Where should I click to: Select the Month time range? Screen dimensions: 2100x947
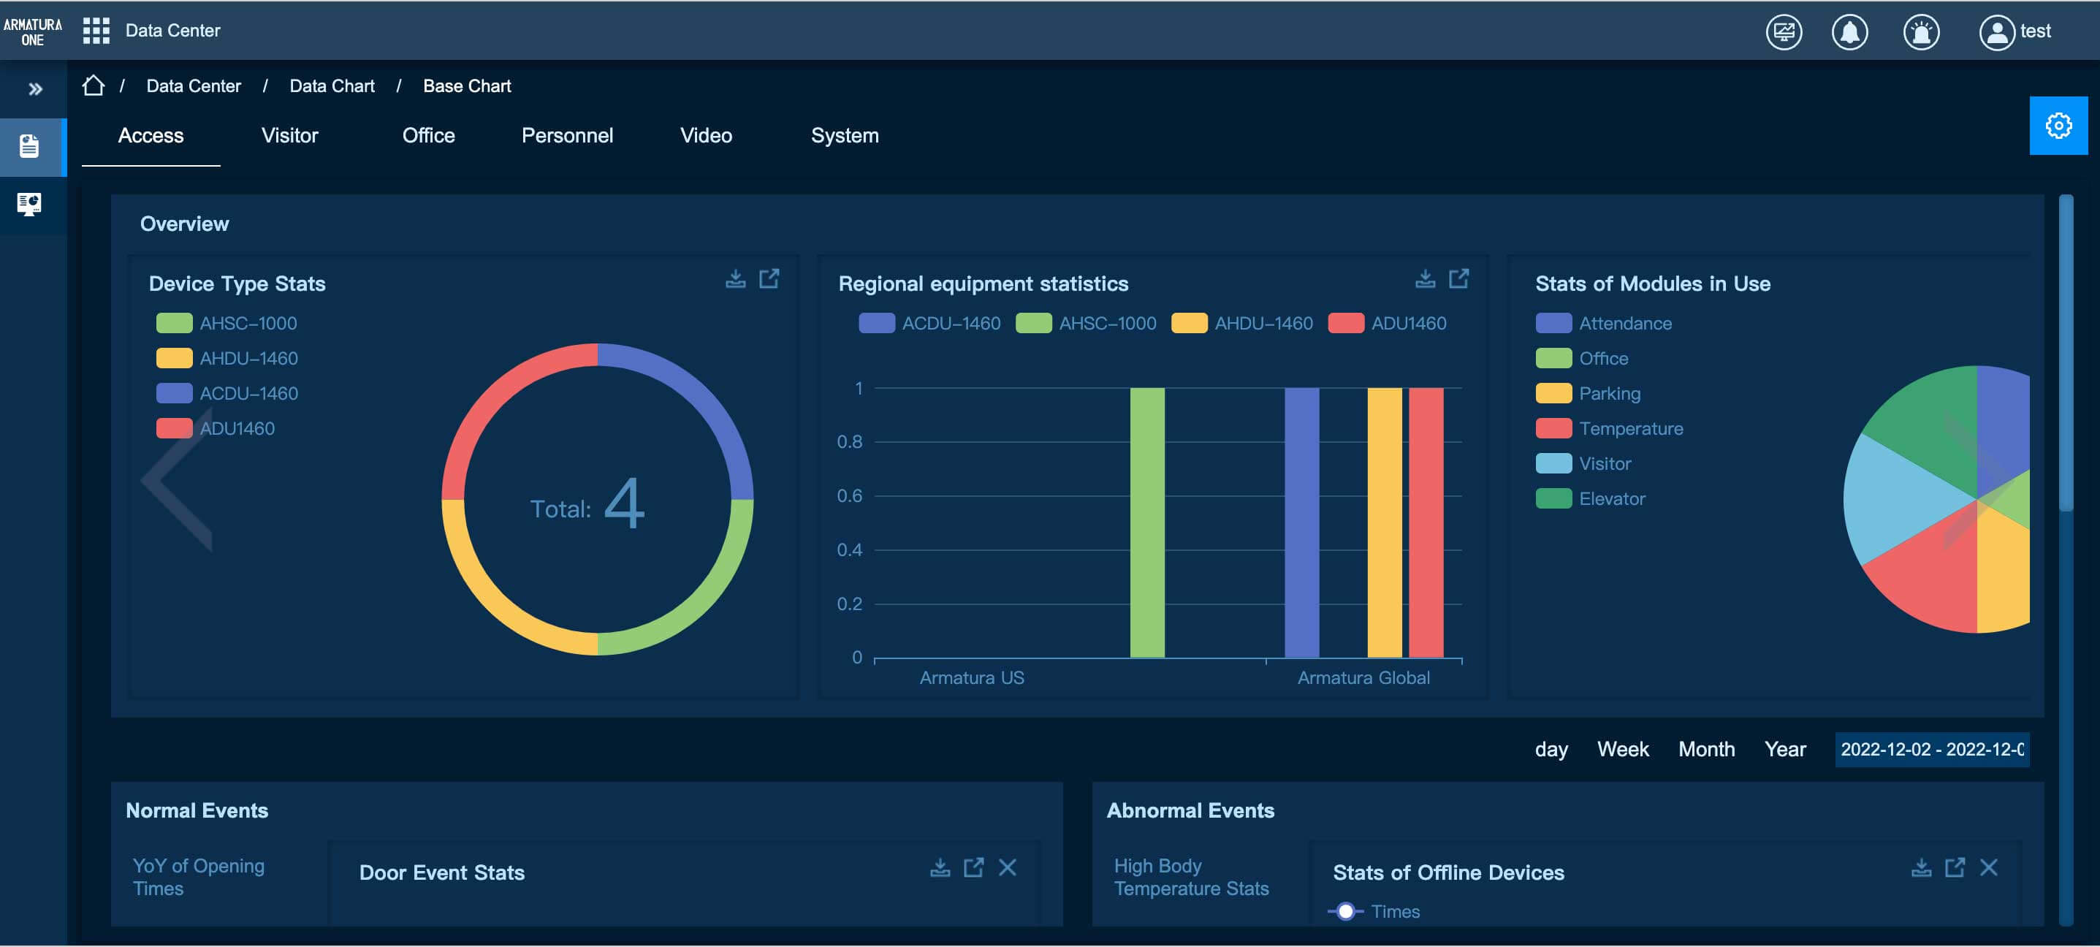point(1705,750)
